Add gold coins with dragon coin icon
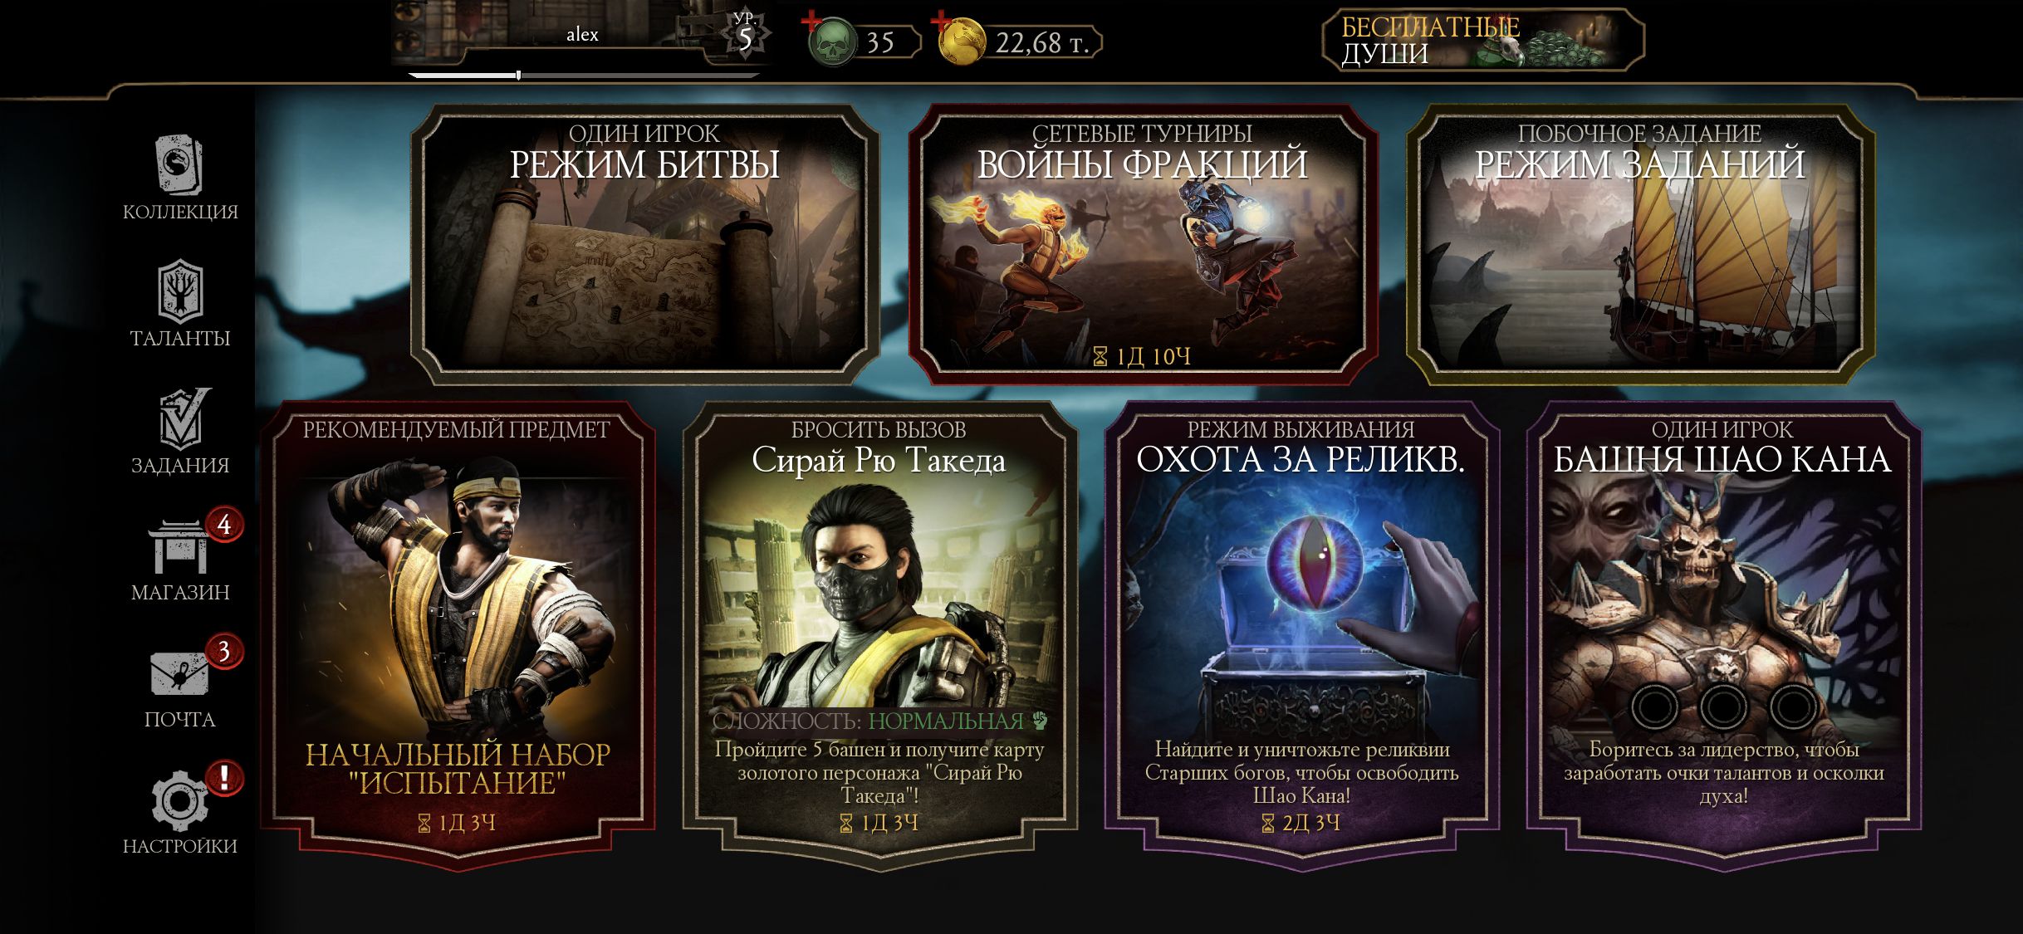 [961, 40]
